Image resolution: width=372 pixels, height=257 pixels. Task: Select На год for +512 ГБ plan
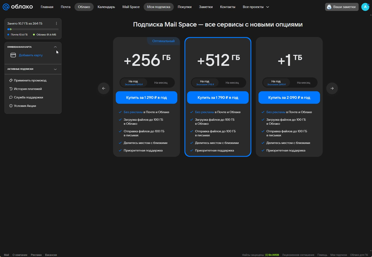[205, 82]
